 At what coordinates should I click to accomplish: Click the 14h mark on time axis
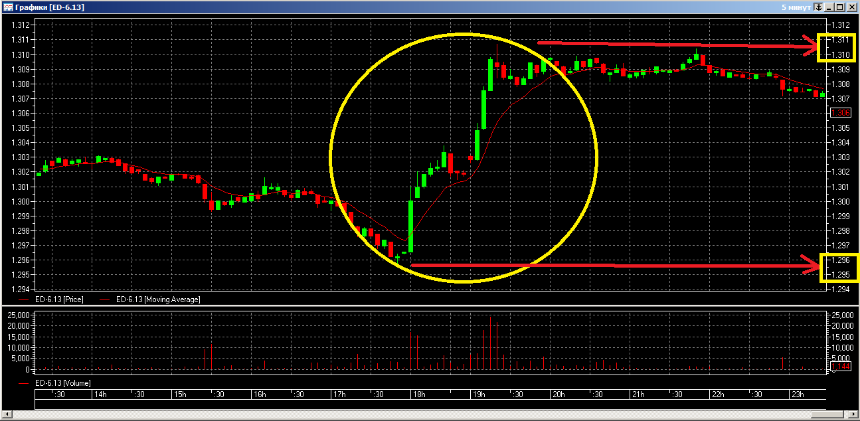100,394
